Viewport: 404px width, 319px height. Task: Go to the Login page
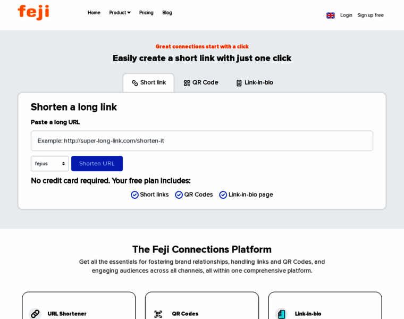click(x=346, y=15)
